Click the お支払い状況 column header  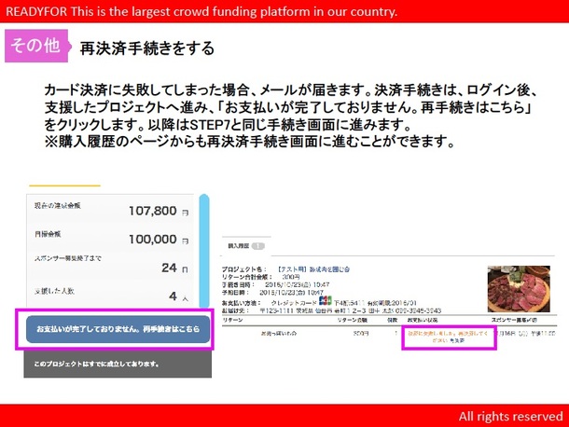pyautogui.click(x=423, y=318)
